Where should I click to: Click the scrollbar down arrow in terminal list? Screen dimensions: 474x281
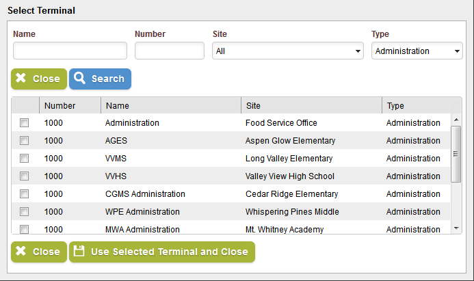[456, 228]
